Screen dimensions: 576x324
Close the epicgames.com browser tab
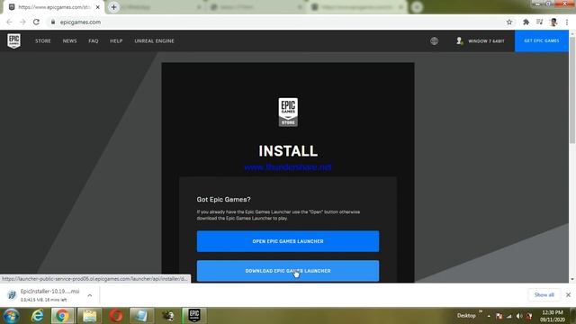tap(98, 7)
